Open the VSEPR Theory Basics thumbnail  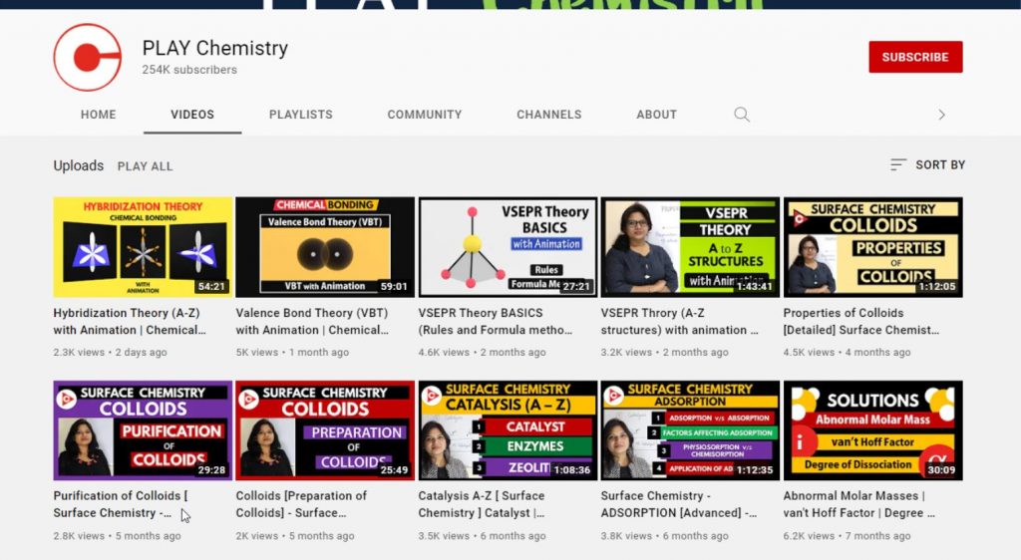tap(508, 247)
